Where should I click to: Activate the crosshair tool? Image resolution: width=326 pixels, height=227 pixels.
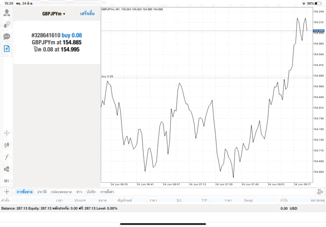pyautogui.click(x=7, y=133)
